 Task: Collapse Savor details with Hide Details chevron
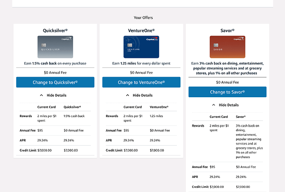214,105
